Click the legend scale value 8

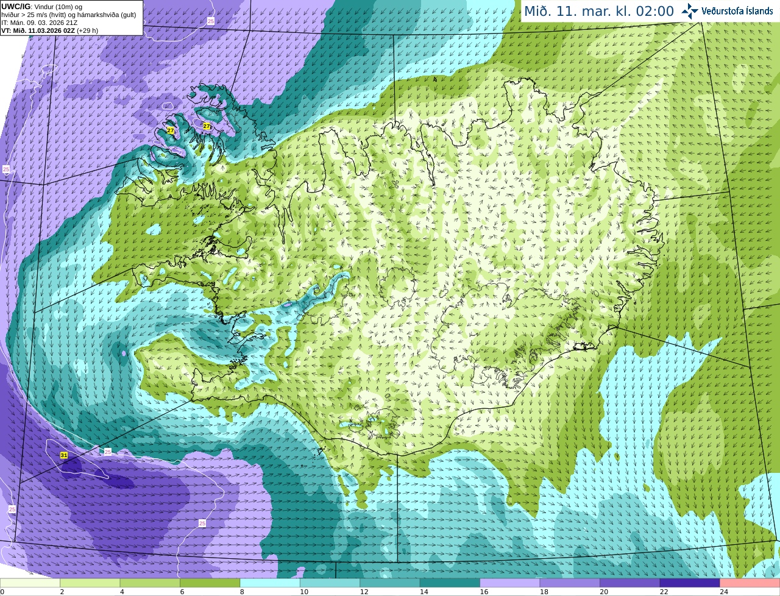pyautogui.click(x=242, y=592)
